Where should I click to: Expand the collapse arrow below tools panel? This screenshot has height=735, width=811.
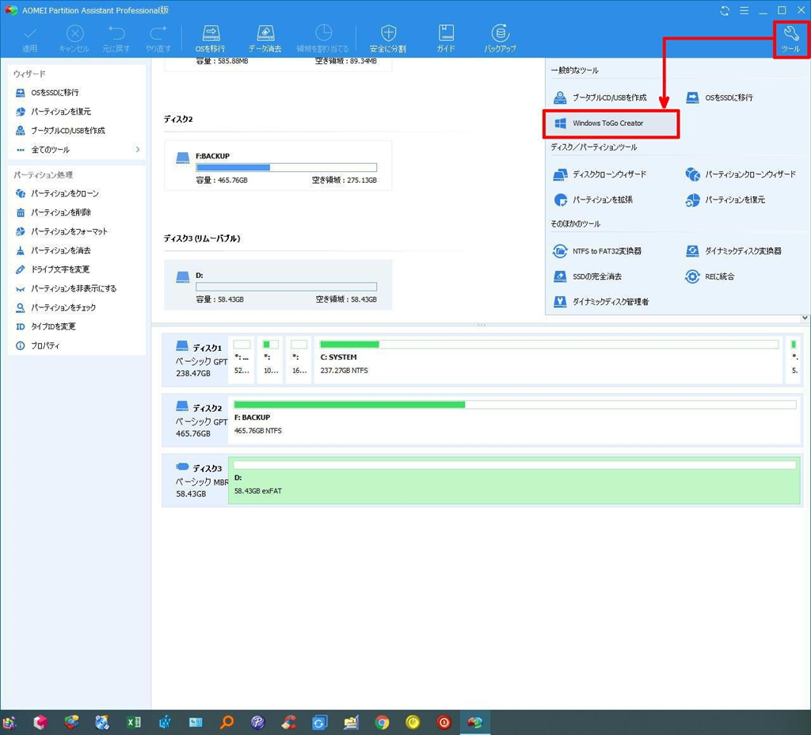(805, 318)
